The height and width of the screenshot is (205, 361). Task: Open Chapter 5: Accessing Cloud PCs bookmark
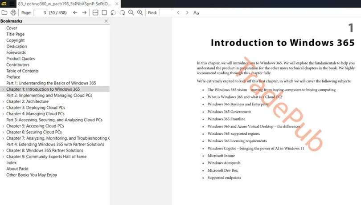35,126
